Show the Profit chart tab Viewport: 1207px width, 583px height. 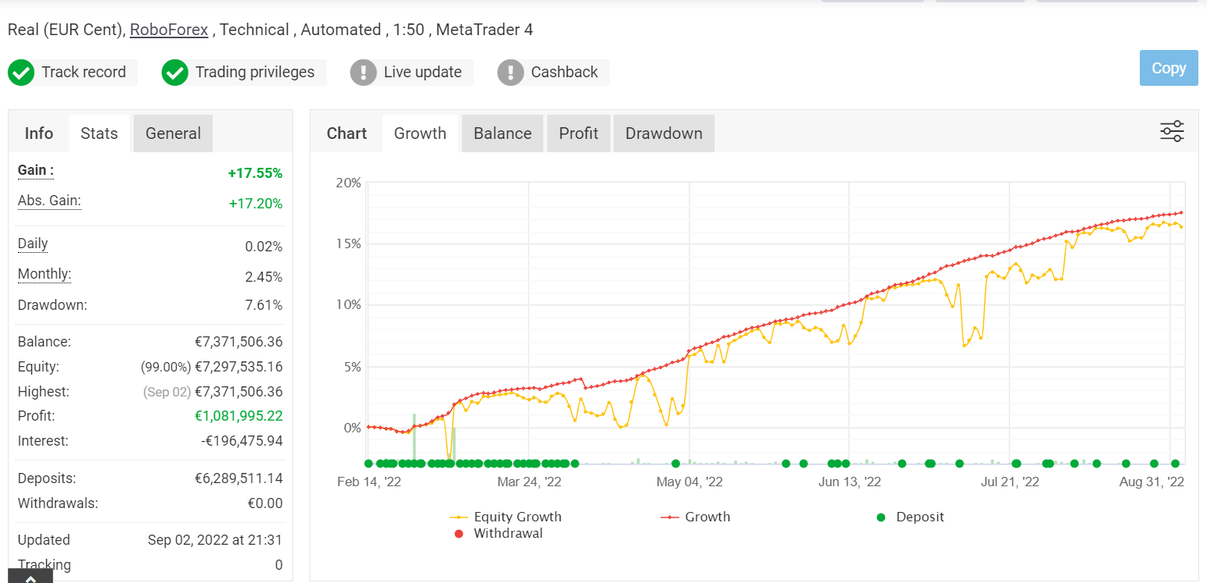[578, 133]
